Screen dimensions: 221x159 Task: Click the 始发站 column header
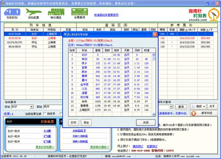click(x=34, y=30)
